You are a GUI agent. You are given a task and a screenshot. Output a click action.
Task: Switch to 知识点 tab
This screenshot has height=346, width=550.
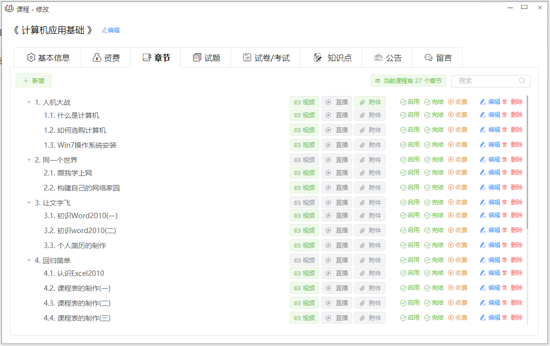tap(331, 58)
